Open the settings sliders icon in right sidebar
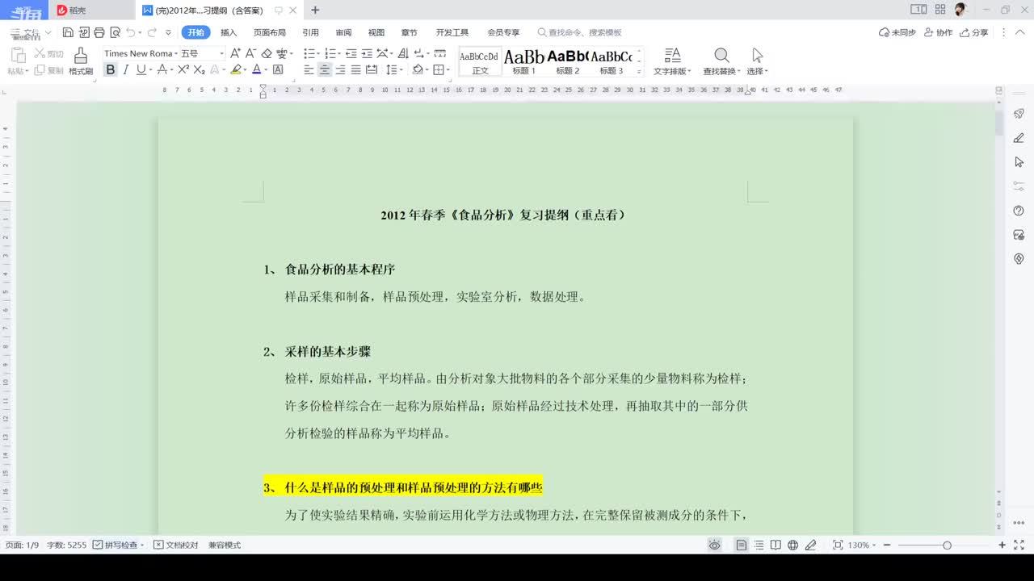 click(1019, 186)
